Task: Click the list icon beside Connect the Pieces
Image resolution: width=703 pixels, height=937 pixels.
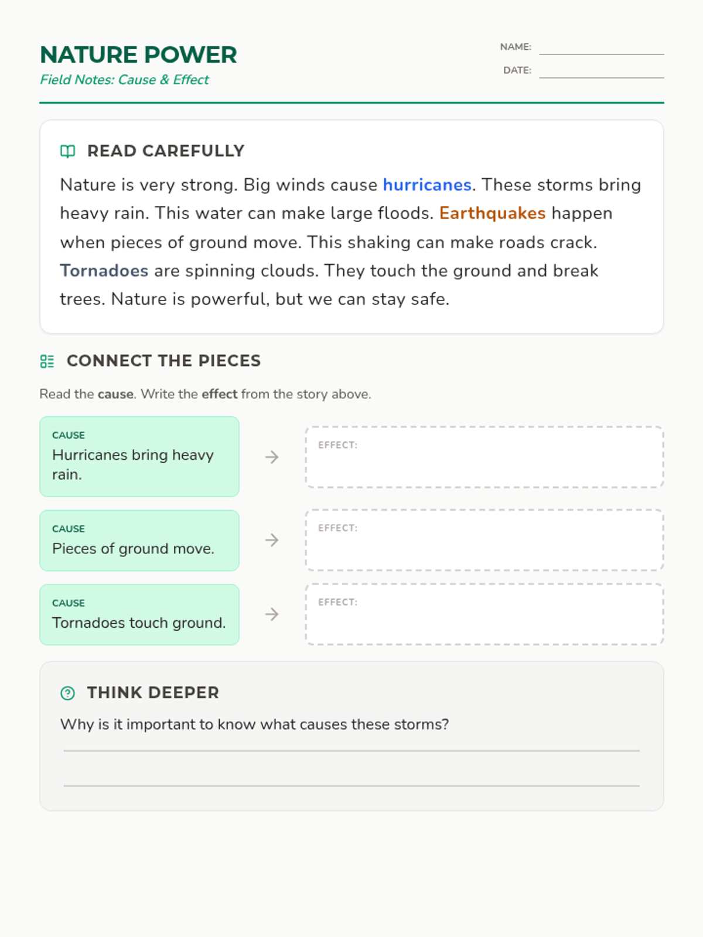Action: pyautogui.click(x=47, y=361)
